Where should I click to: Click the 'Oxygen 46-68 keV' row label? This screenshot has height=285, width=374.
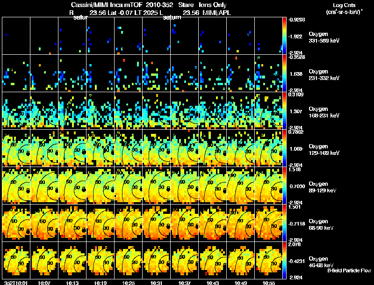[321, 262]
